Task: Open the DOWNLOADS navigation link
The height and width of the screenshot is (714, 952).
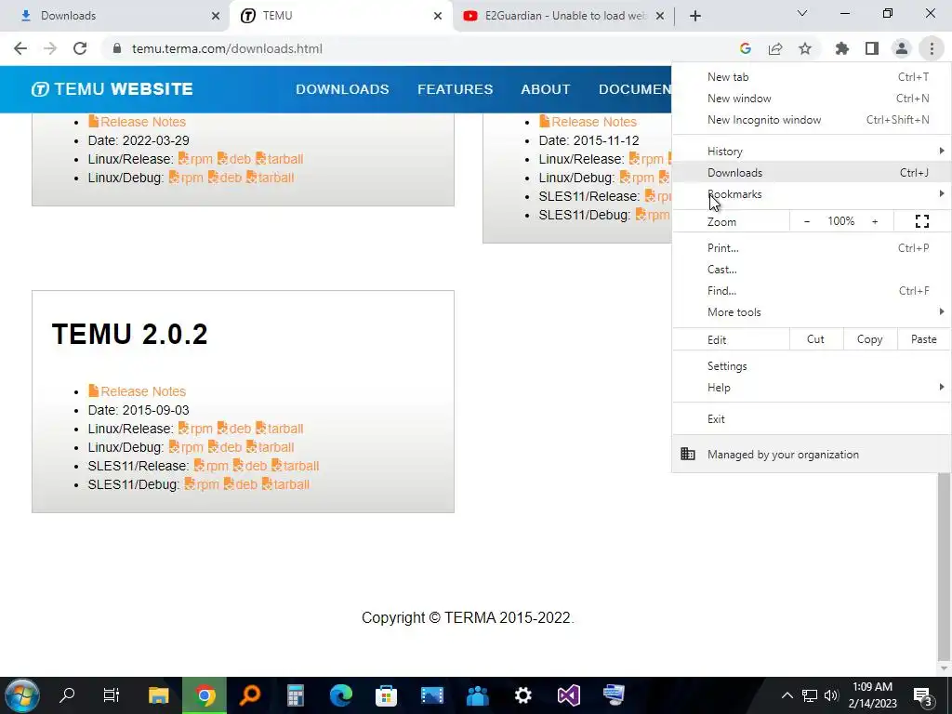Action: pyautogui.click(x=342, y=89)
